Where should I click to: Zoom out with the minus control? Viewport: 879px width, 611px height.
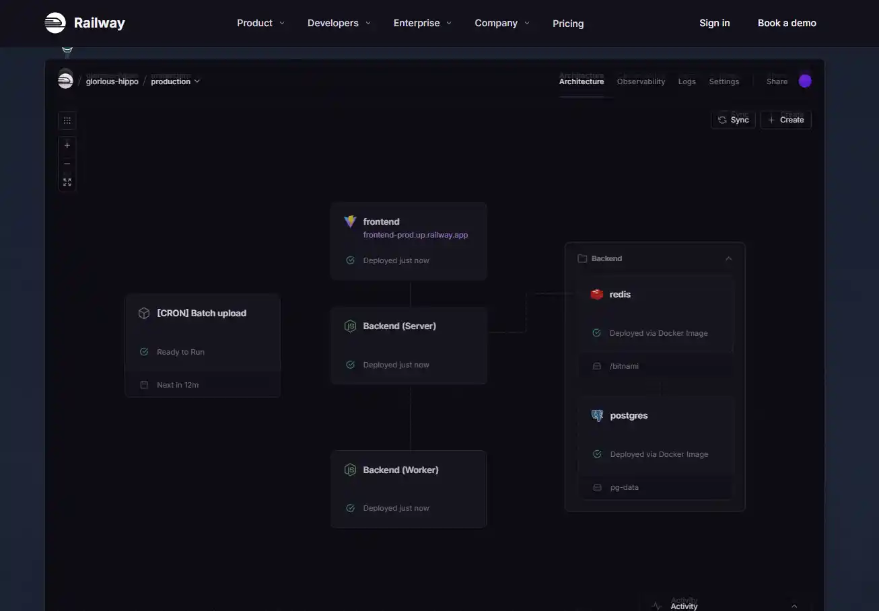tap(67, 164)
